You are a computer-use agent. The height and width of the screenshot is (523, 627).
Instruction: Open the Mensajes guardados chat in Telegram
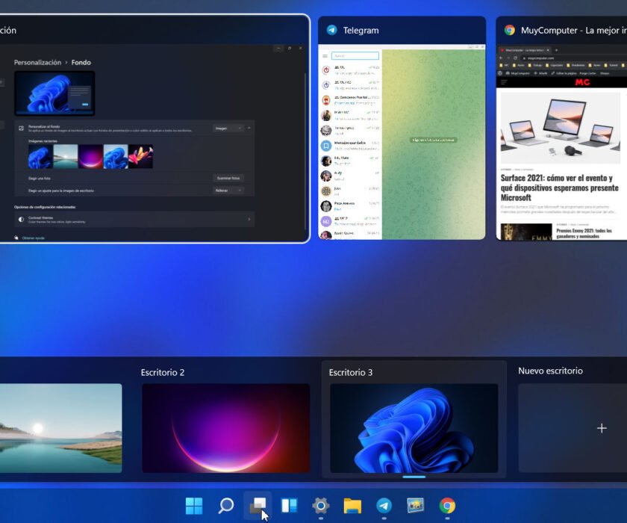click(350, 146)
